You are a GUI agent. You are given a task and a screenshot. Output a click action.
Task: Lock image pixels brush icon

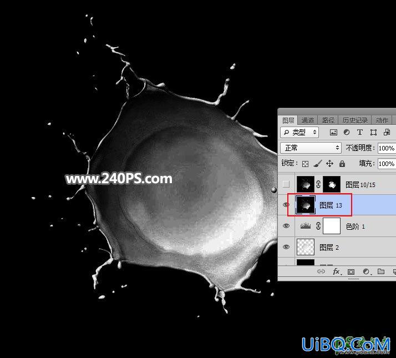[317, 164]
